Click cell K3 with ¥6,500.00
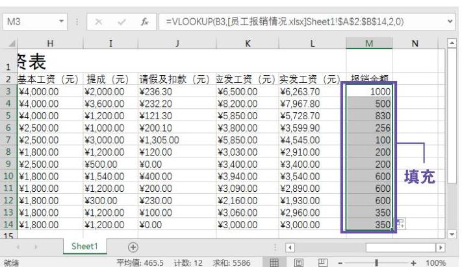Screen dimensions: 462x267 248,91
